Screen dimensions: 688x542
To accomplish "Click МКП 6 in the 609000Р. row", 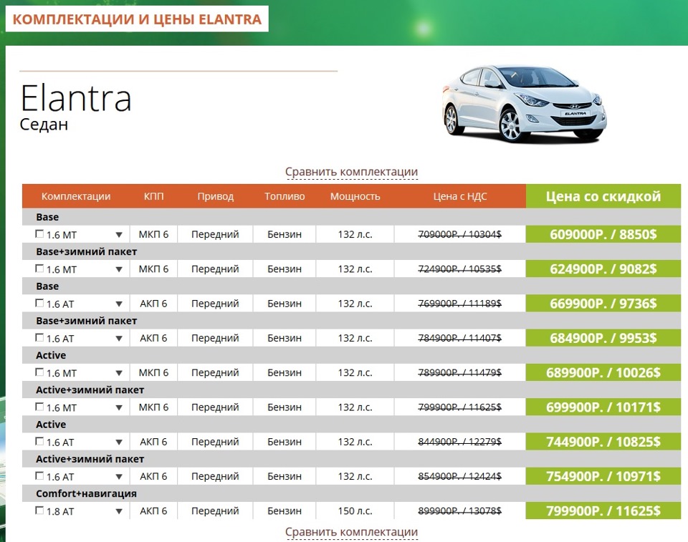I will 153,235.
